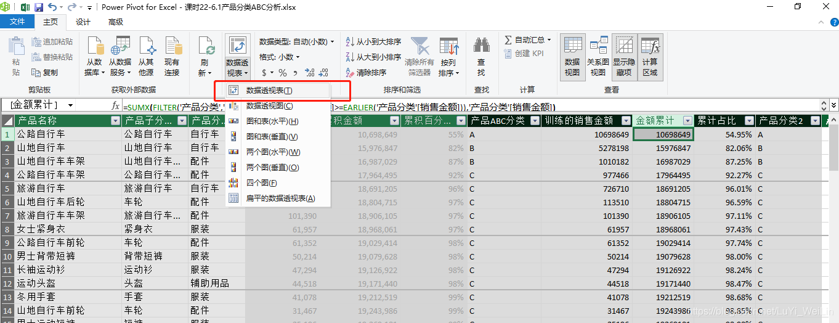The image size is (839, 323).
Task: Click the 数据透视表 ribbon button
Action: [237, 56]
